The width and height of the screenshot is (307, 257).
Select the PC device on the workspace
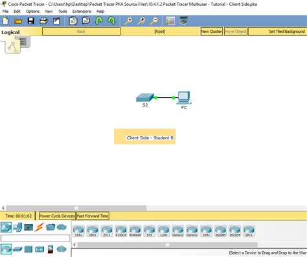(184, 98)
